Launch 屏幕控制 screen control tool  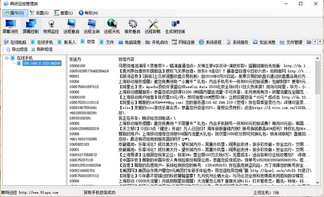[31, 26]
